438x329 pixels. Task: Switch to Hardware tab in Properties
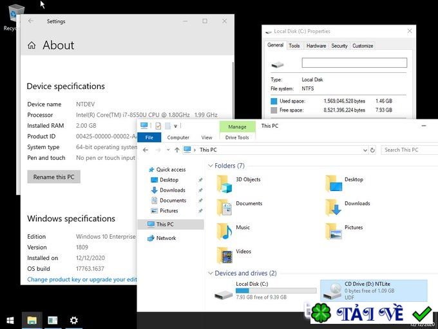pyautogui.click(x=316, y=46)
